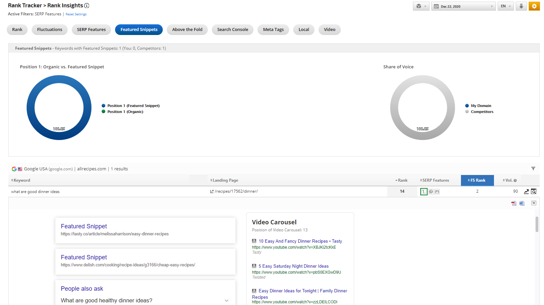Switch to the Above the Fold tab
The image size is (544, 305).
coord(187,30)
